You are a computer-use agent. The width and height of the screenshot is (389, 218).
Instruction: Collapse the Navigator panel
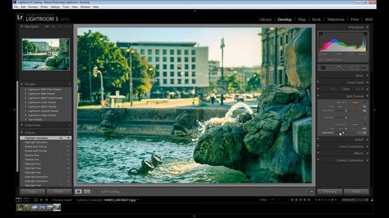[22, 27]
